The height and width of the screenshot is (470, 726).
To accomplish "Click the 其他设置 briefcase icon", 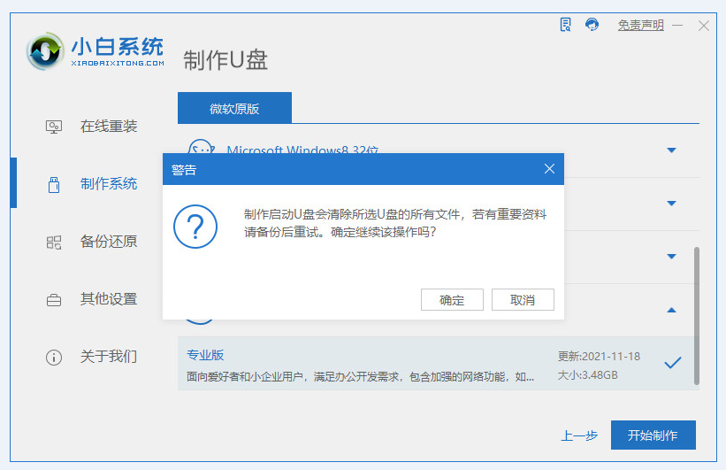I will (54, 299).
